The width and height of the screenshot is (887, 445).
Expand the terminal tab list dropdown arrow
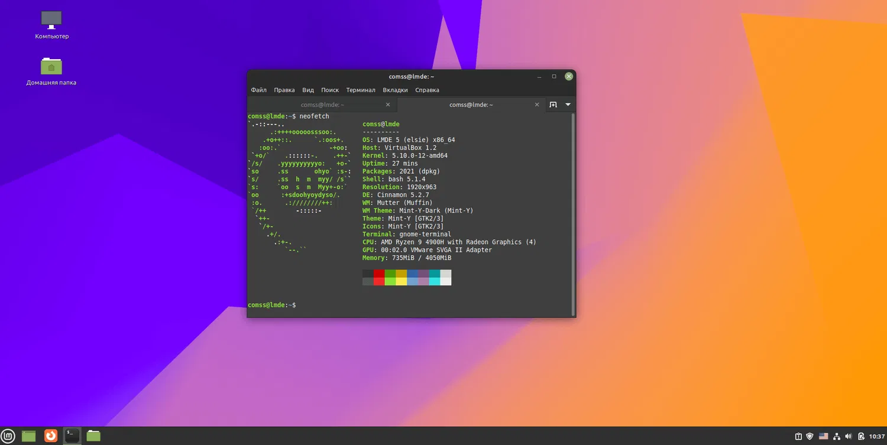(x=568, y=105)
